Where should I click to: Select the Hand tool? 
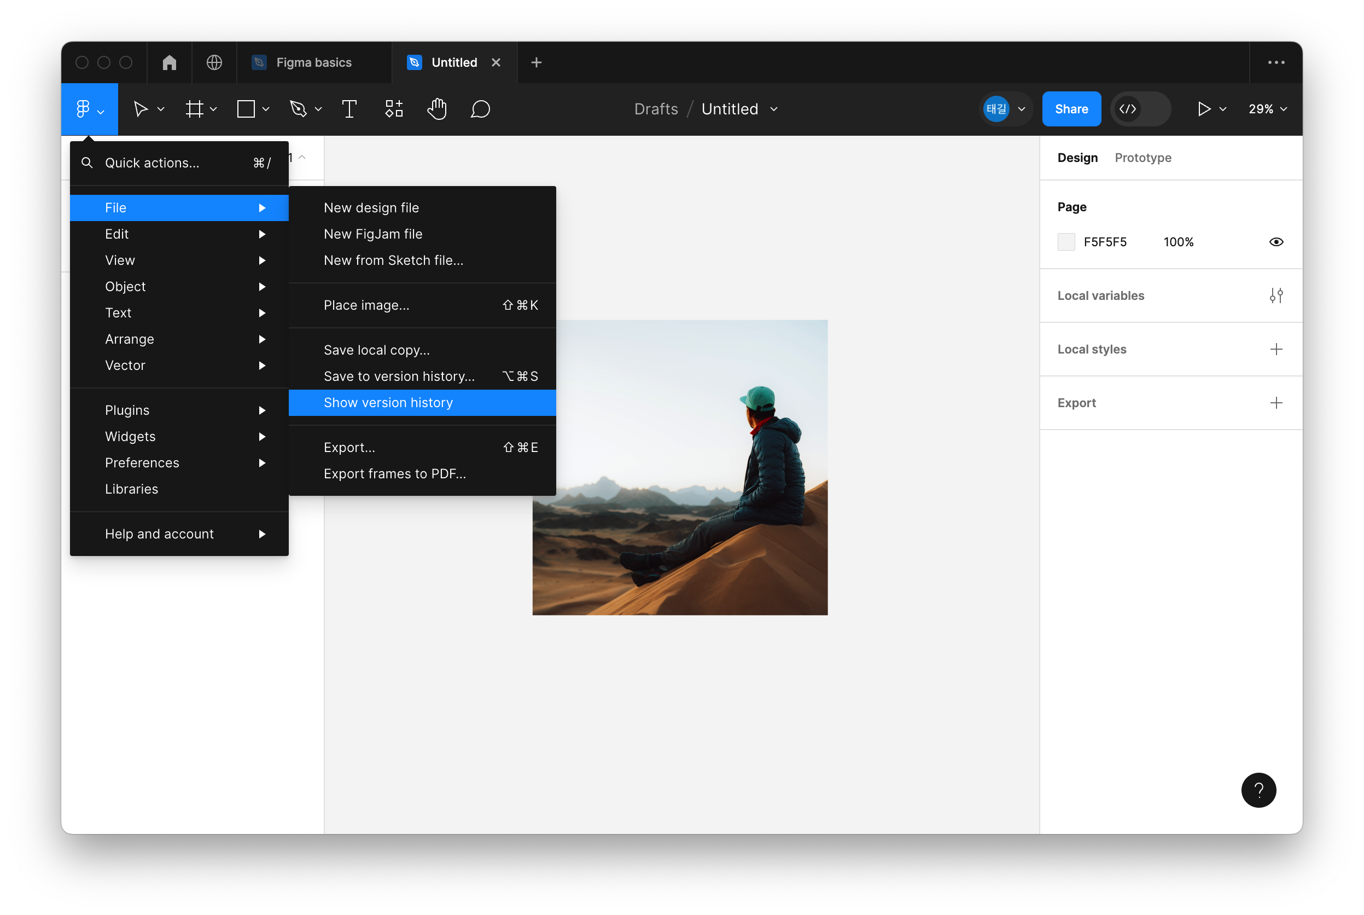(436, 109)
